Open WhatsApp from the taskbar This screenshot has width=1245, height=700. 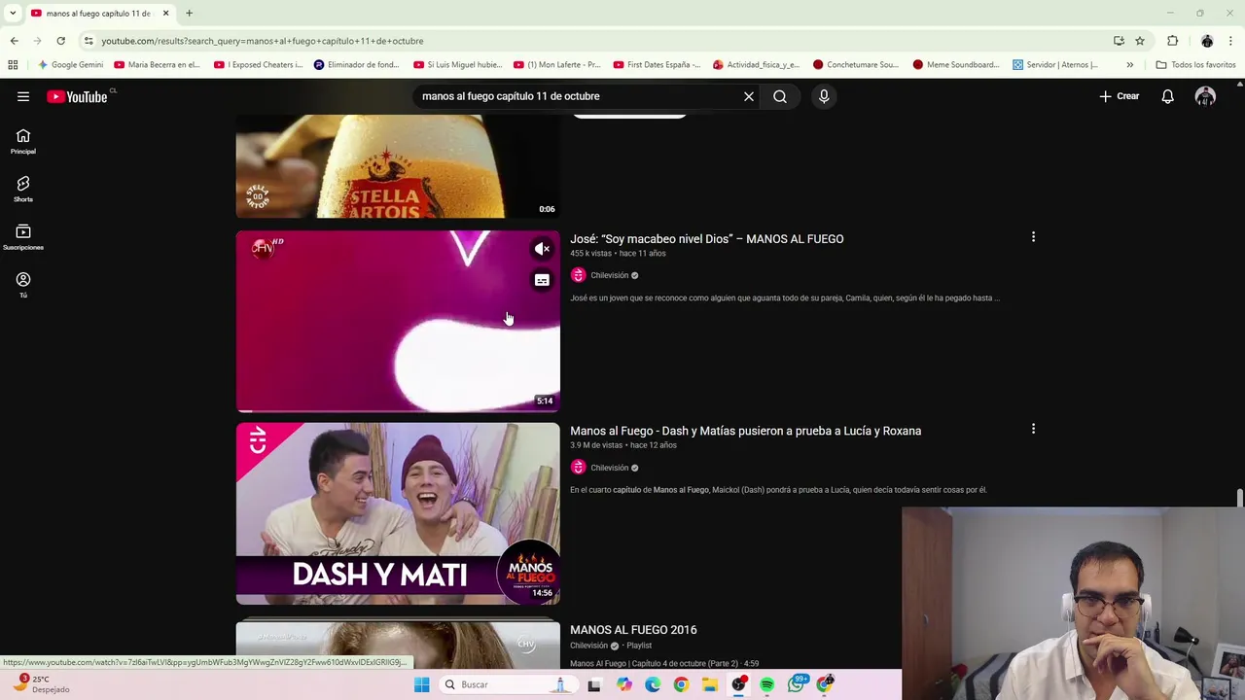796,684
